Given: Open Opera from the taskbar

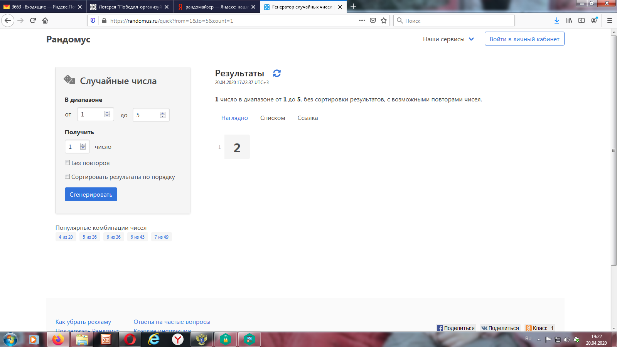Looking at the screenshot, I should pyautogui.click(x=130, y=340).
